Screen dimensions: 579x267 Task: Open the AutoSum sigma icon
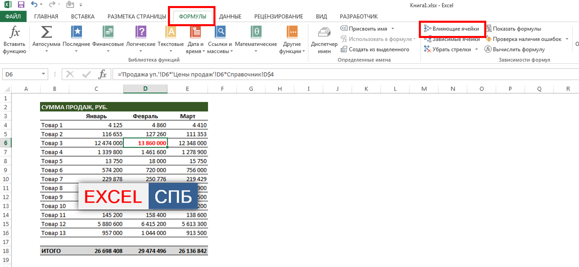pyautogui.click(x=46, y=32)
